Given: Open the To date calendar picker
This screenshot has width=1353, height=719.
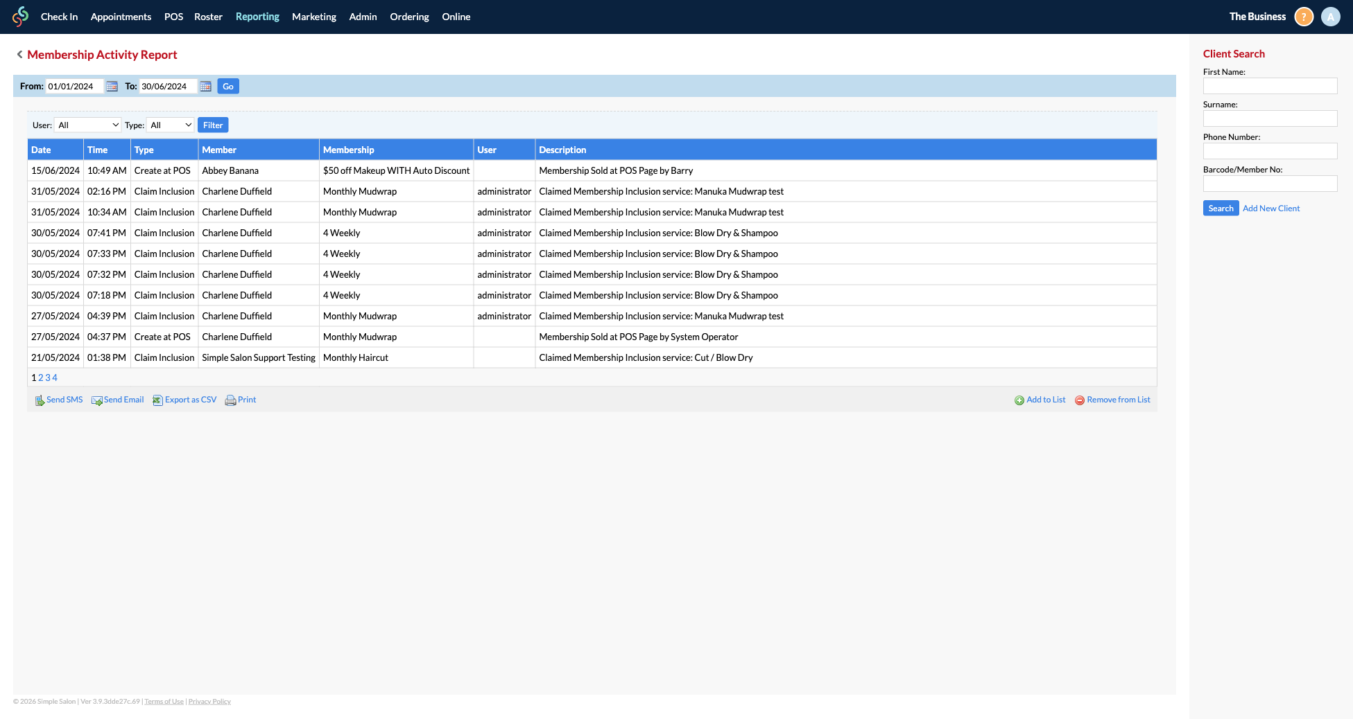Looking at the screenshot, I should coord(205,87).
